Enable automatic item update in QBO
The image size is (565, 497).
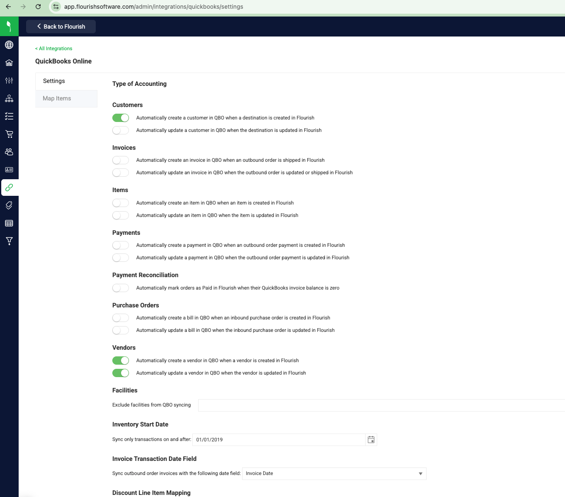(x=121, y=215)
